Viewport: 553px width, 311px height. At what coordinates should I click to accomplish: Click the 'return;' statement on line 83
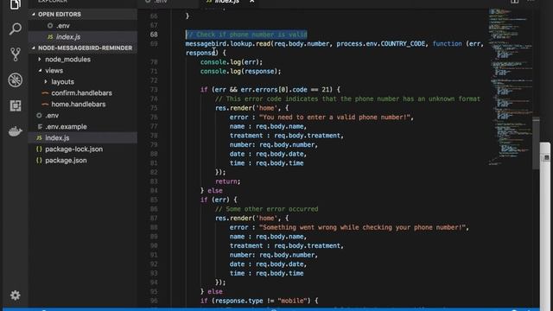click(228, 181)
